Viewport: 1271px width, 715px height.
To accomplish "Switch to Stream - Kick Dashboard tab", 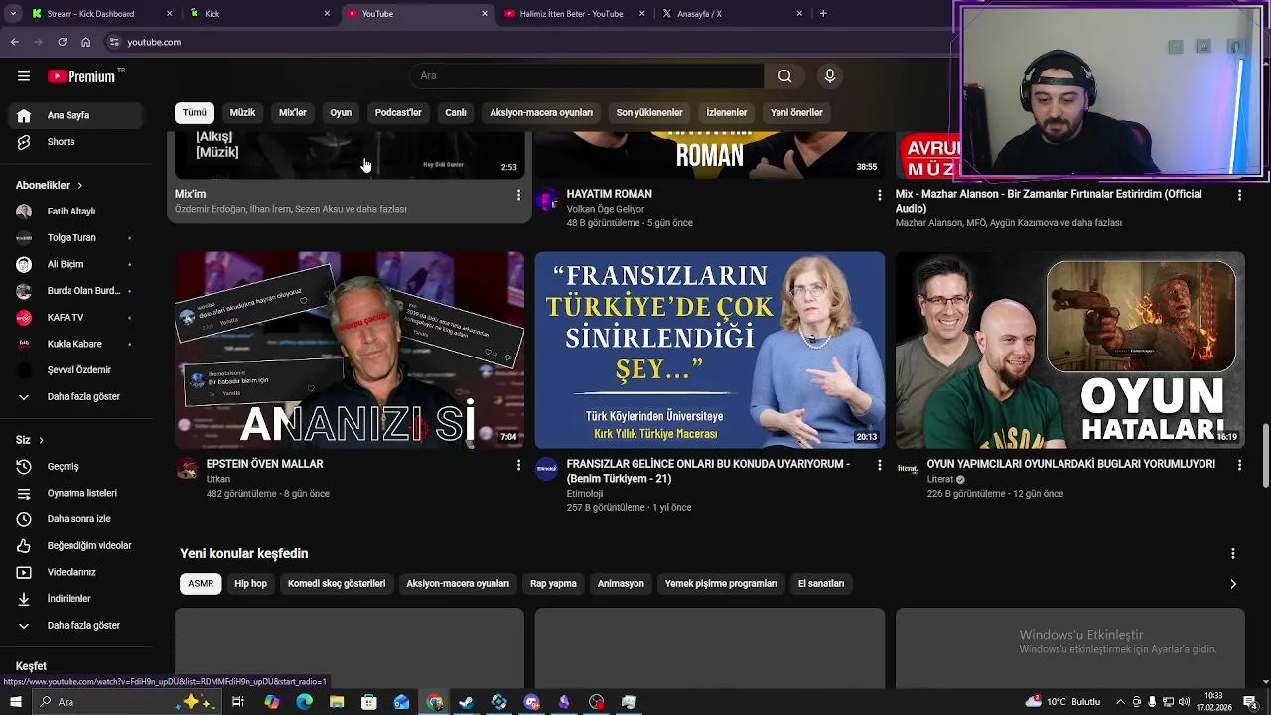I will tap(101, 14).
